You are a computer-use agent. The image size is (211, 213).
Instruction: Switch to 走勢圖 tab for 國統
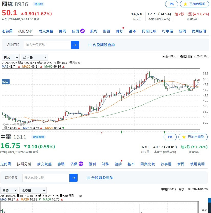[7, 31]
